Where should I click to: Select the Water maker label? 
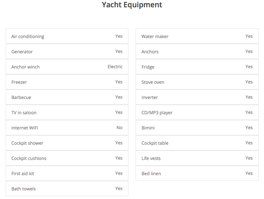155,36
